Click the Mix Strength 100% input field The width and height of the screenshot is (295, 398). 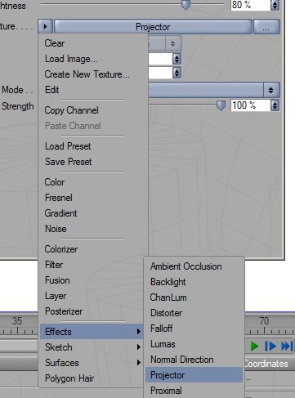tap(251, 105)
